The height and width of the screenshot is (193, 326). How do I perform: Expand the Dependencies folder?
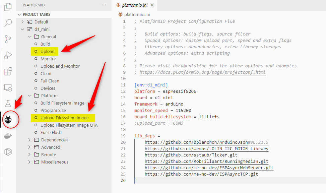tap(29, 140)
